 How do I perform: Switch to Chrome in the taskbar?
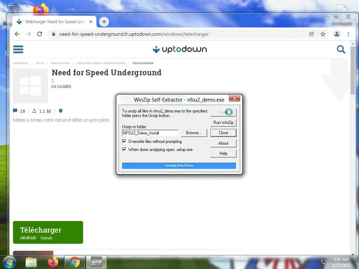(x=75, y=262)
